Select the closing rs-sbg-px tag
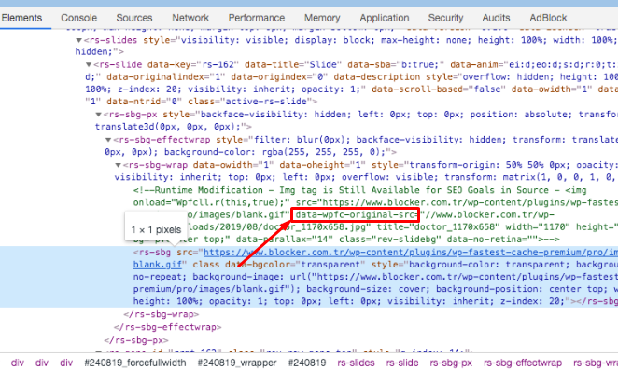The image size is (618, 370). 136,340
